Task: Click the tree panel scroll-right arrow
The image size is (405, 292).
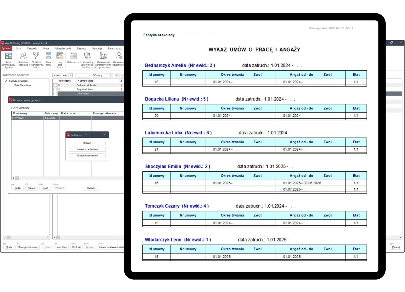Action: pos(48,237)
